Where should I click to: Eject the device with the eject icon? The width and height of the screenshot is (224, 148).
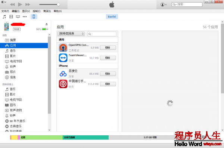tap(47, 24)
